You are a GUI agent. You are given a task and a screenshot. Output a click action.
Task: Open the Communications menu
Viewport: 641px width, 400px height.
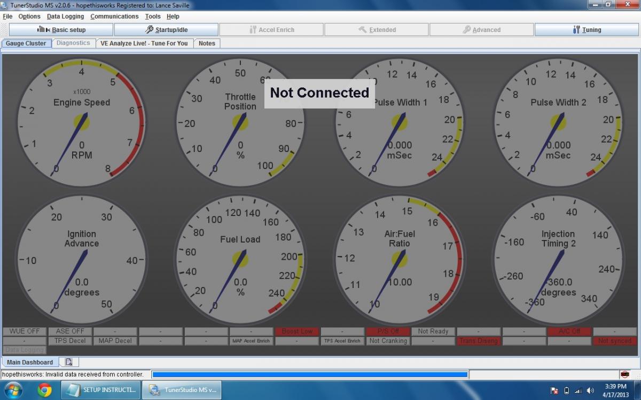(x=114, y=17)
